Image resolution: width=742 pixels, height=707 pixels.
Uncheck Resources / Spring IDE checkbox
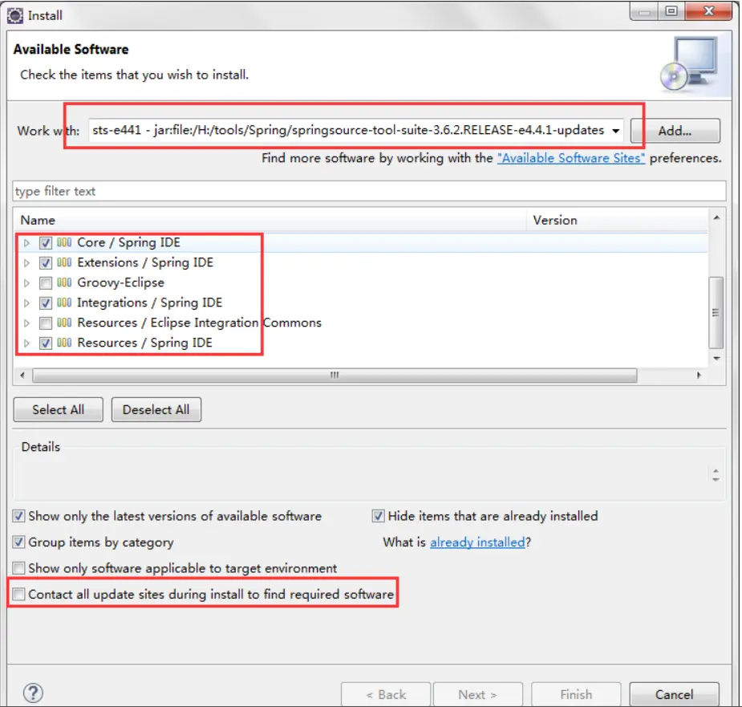click(46, 343)
